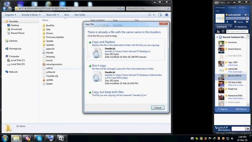The height and width of the screenshot is (142, 252).
Task: Open File Explorer taskbar icon
Action: coord(16,138)
